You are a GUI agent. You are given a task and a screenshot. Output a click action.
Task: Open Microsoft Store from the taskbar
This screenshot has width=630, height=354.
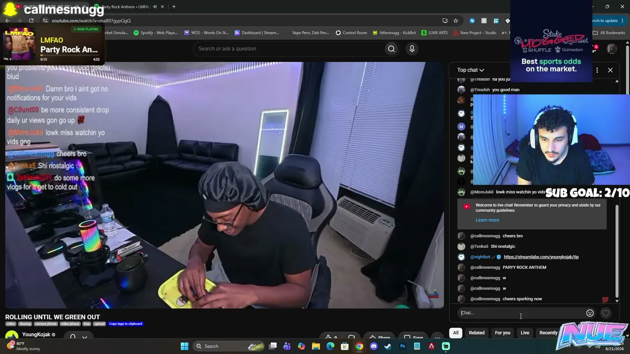[345, 346]
